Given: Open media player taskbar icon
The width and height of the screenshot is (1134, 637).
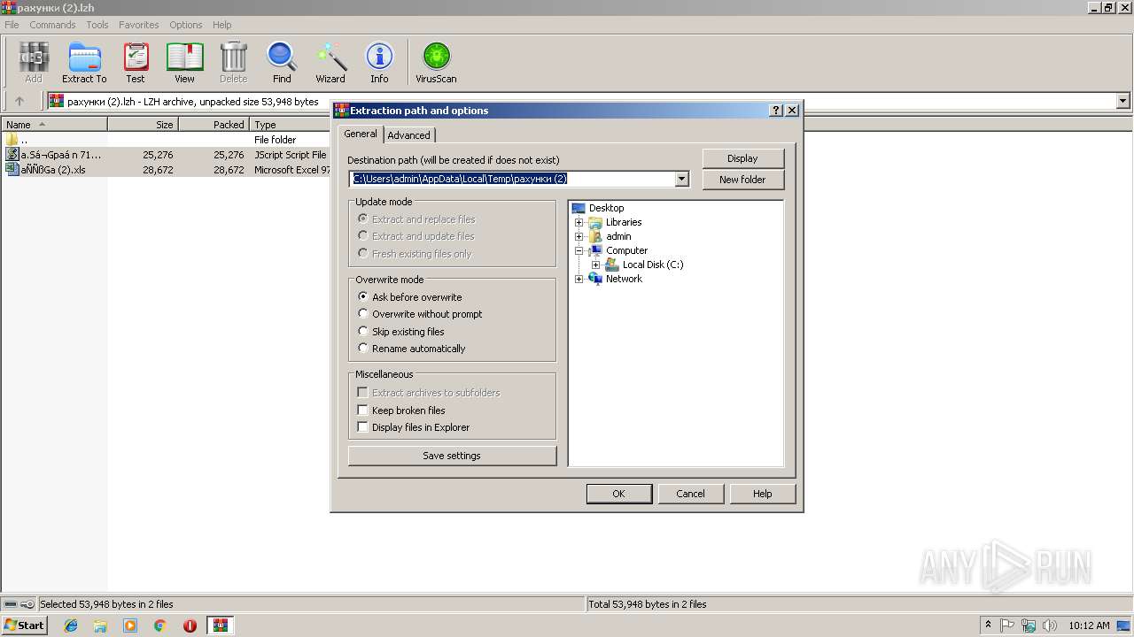Looking at the screenshot, I should point(130,625).
